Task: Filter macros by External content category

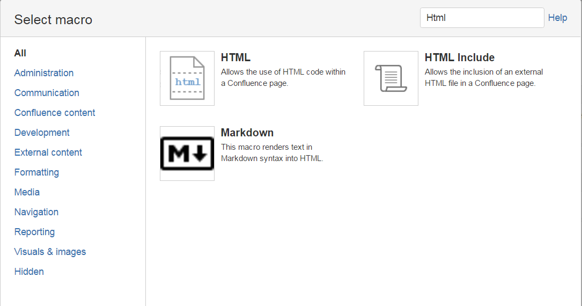Action: (x=48, y=152)
